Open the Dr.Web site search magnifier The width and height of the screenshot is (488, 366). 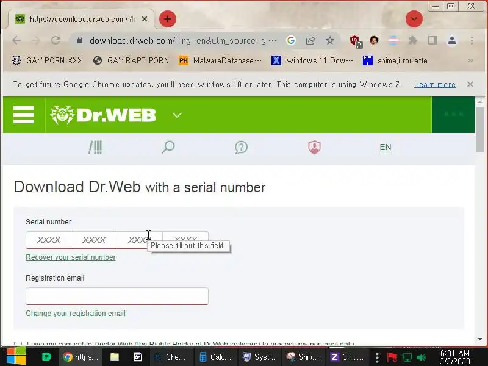pyautogui.click(x=168, y=147)
